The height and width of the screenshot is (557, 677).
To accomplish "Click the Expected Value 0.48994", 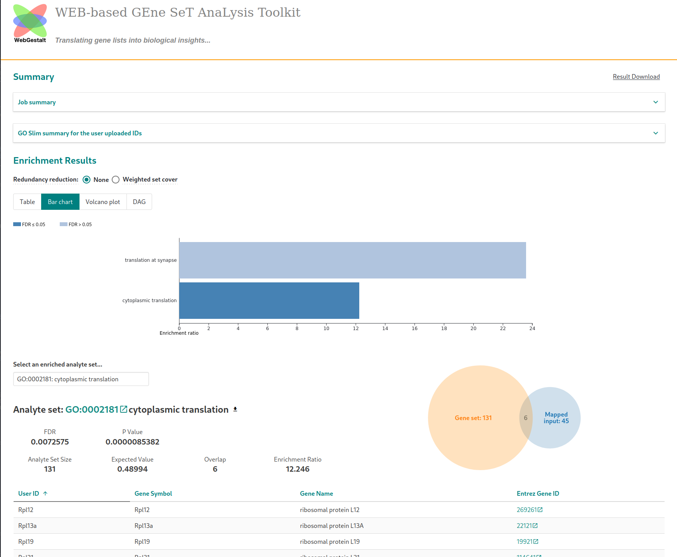I will [133, 469].
